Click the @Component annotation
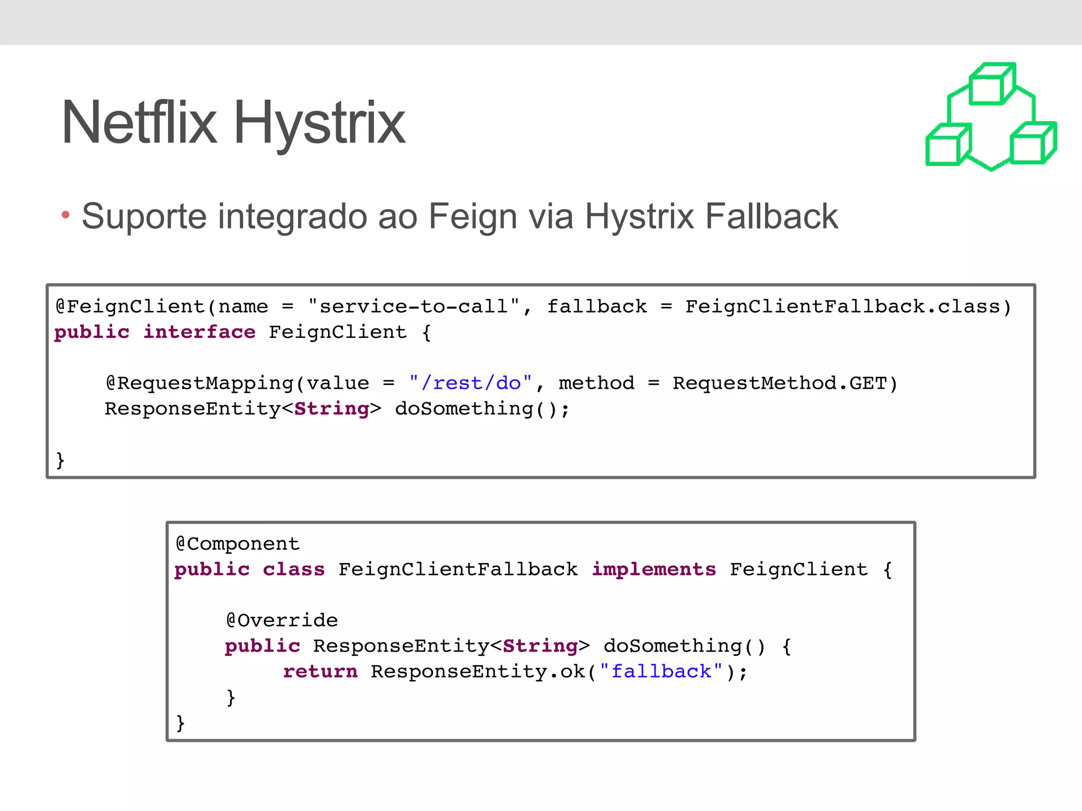 [238, 543]
